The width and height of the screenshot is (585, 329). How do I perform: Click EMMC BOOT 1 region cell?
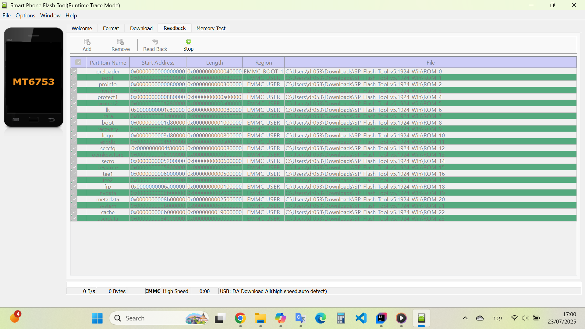coord(264,71)
